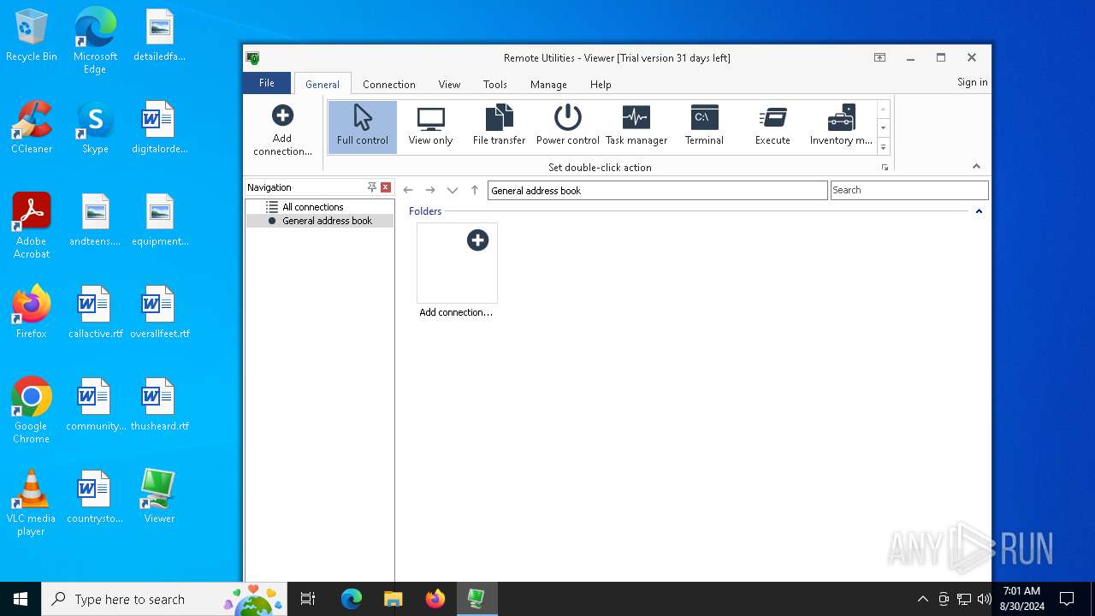1095x616 pixels.
Task: Click the Viewer title bar app icon
Action: pyautogui.click(x=253, y=58)
